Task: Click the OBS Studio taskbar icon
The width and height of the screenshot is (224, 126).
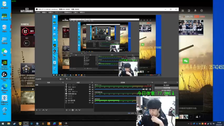Action: 26,123
